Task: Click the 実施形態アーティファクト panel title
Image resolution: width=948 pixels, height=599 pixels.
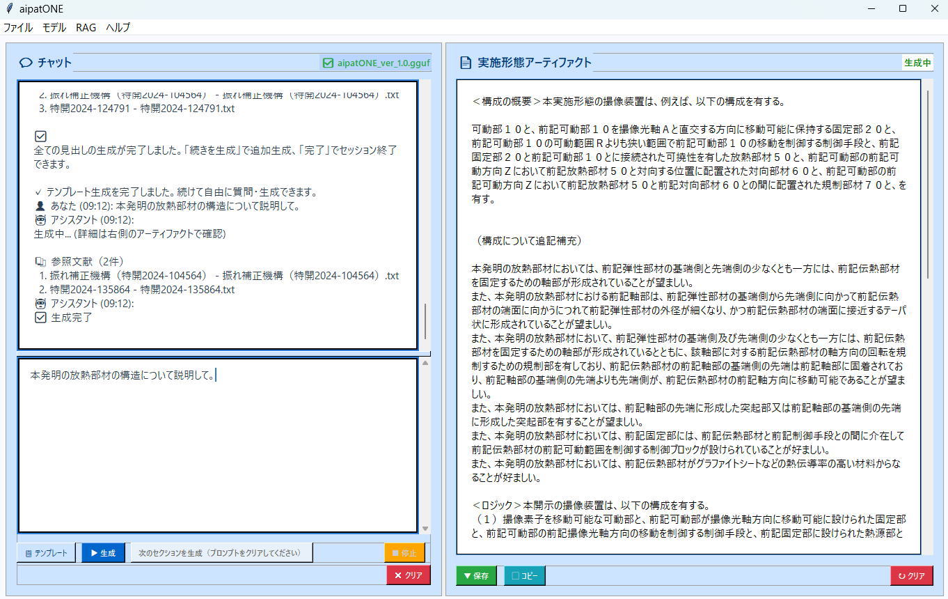Action: (x=535, y=63)
